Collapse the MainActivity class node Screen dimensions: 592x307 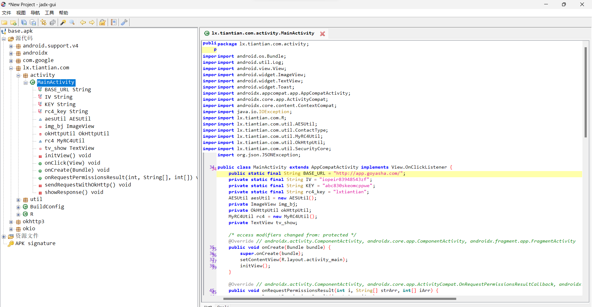tap(26, 83)
